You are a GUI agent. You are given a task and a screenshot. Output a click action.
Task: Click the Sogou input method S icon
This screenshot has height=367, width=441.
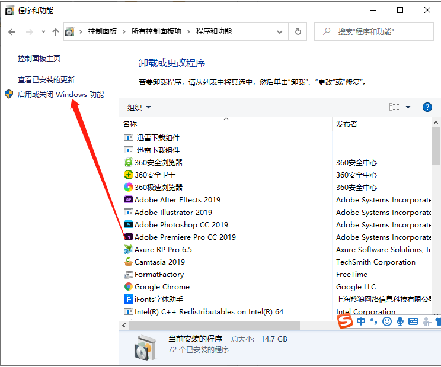(345, 321)
